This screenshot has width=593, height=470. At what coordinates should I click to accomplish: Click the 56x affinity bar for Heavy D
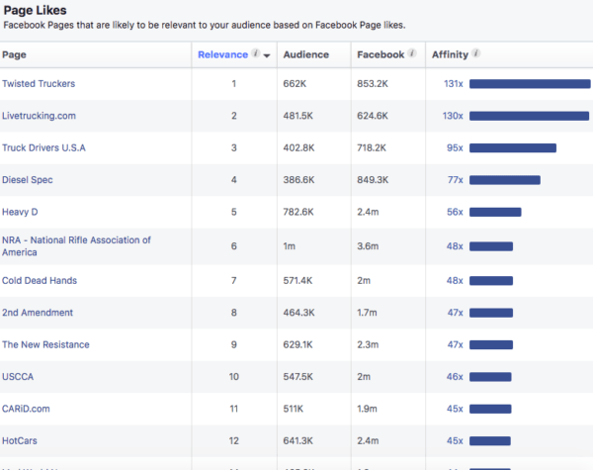click(495, 212)
